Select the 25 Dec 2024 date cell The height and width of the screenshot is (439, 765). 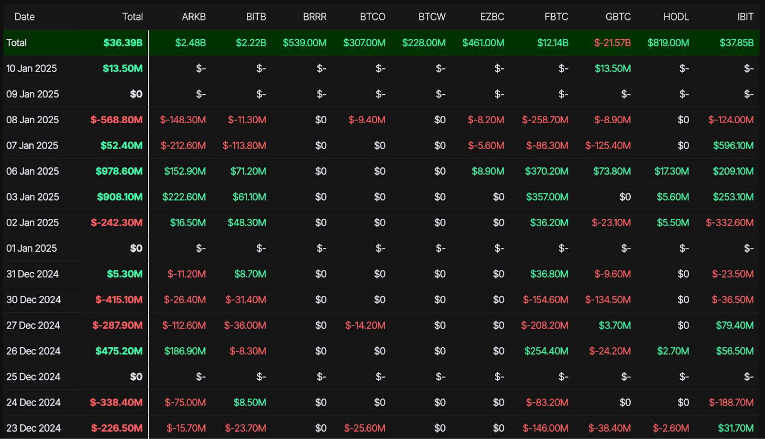[33, 377]
